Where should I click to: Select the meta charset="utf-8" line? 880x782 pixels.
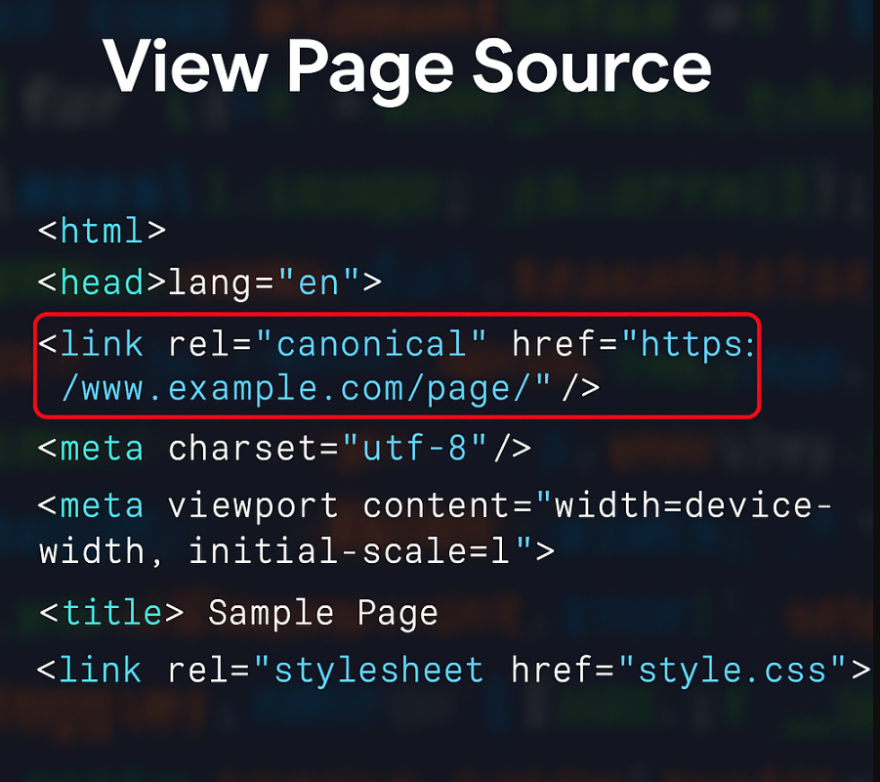coord(284,449)
